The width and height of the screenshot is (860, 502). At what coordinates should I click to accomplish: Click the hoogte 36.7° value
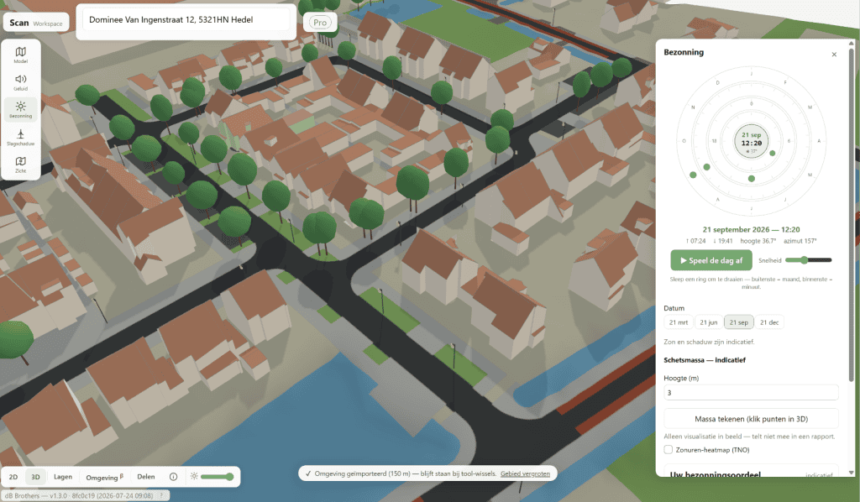pos(758,241)
